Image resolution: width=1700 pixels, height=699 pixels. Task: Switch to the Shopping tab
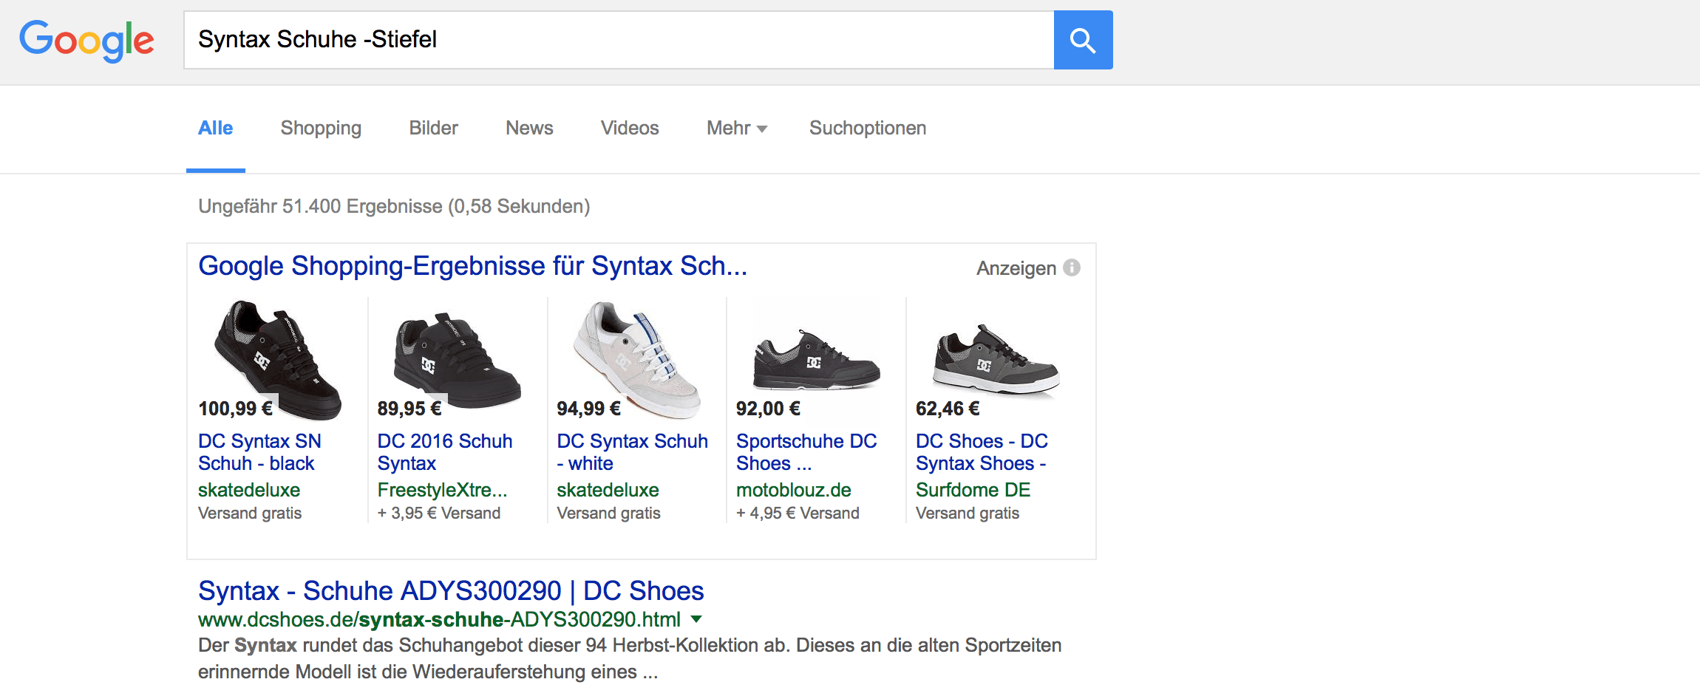[x=321, y=128]
